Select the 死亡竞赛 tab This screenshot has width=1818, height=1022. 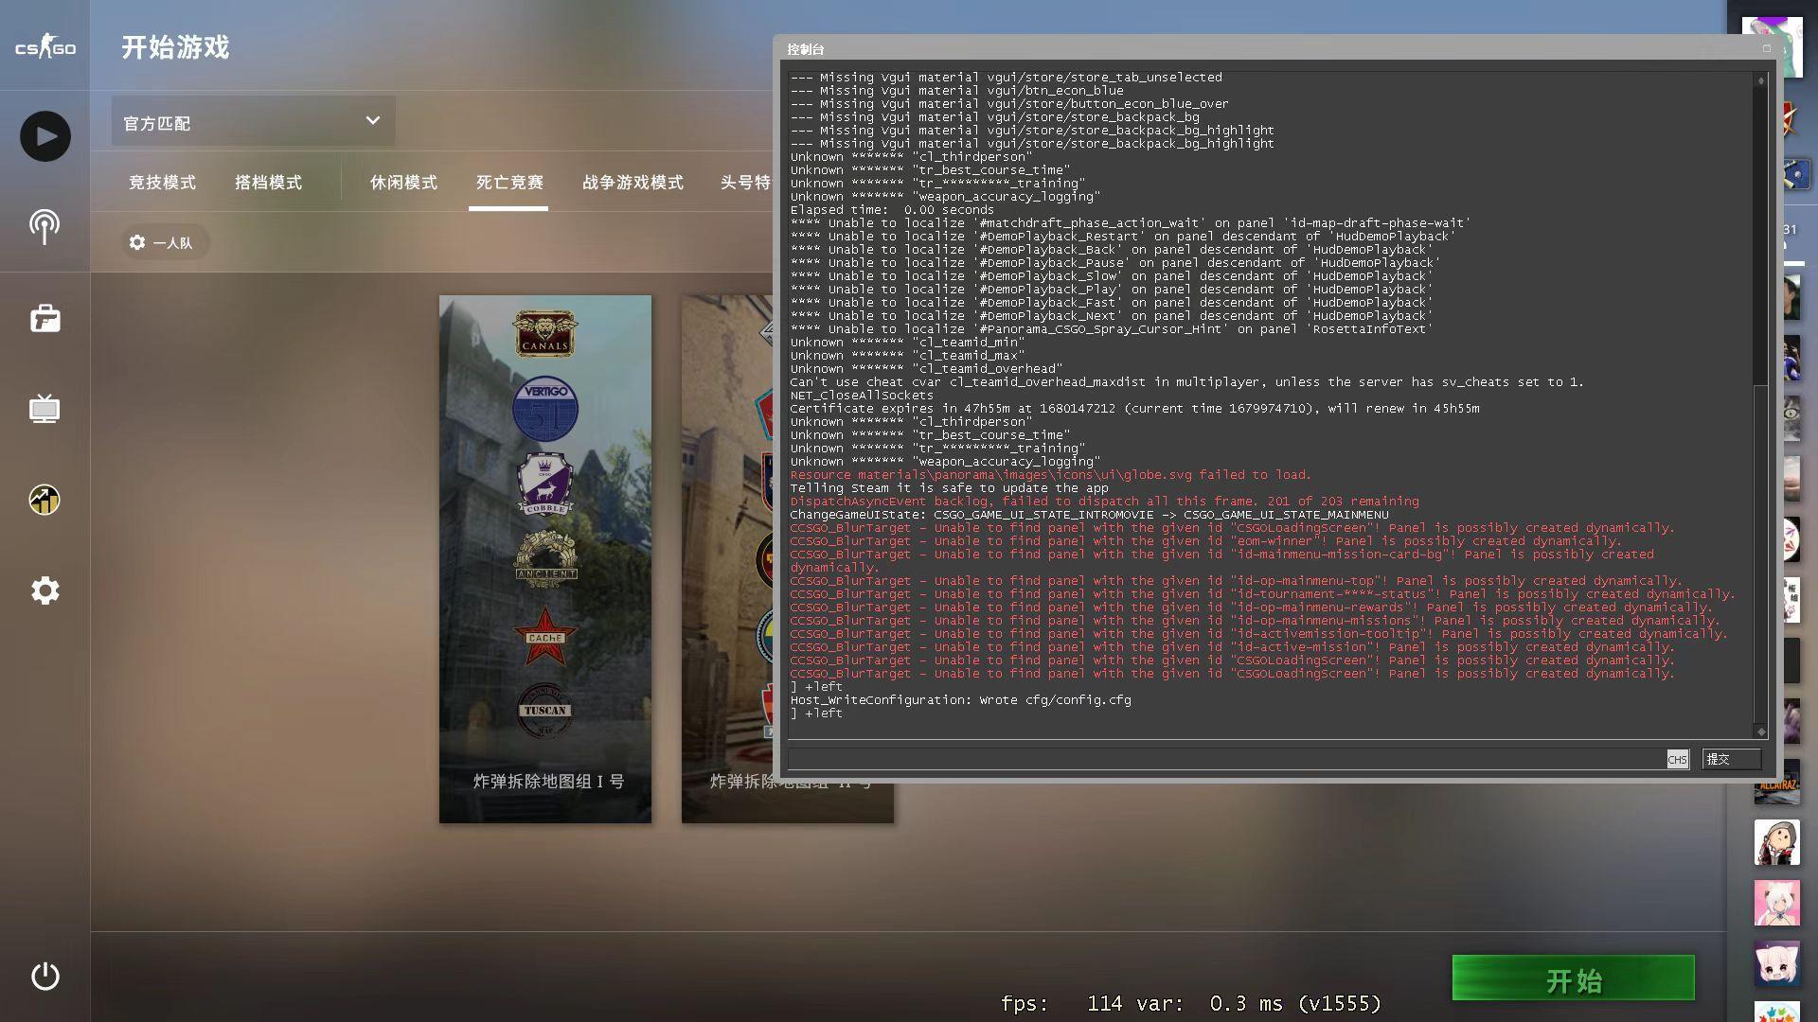click(509, 182)
